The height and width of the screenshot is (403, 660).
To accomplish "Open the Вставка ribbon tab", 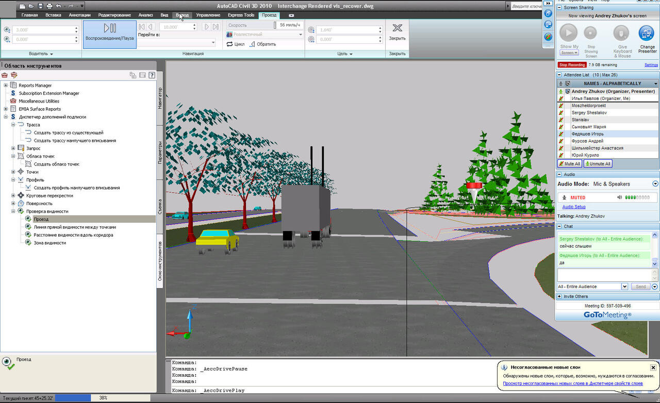I will pos(53,15).
